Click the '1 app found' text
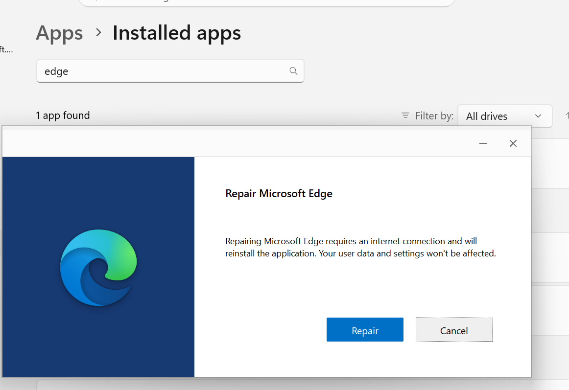 tap(63, 115)
